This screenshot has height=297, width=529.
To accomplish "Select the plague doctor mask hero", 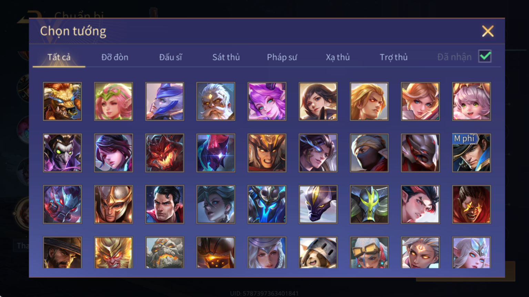I will click(62, 153).
